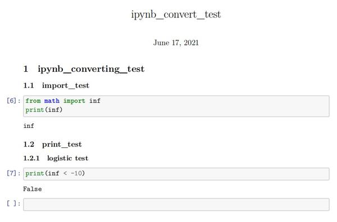This screenshot has height=222, width=337.
Task: Click the from keyword in code
Action: point(33,100)
